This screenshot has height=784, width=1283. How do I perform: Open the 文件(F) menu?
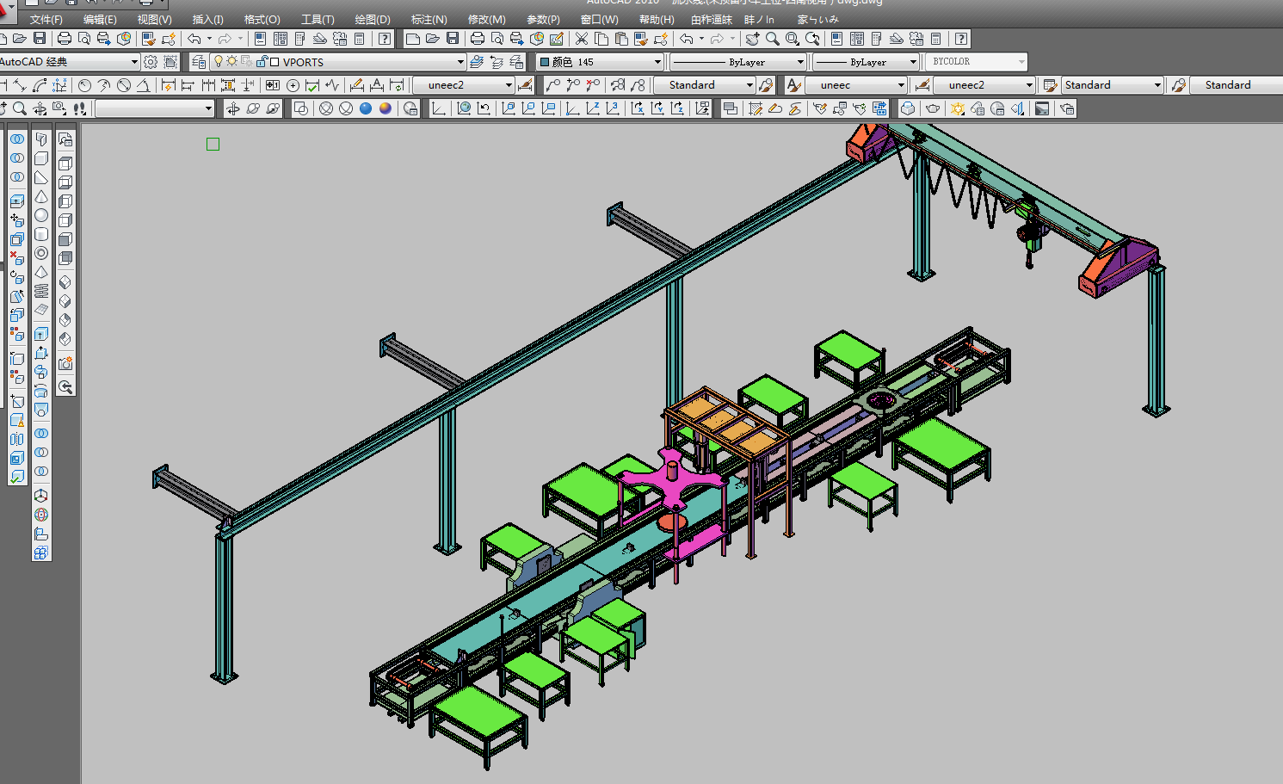pos(46,19)
